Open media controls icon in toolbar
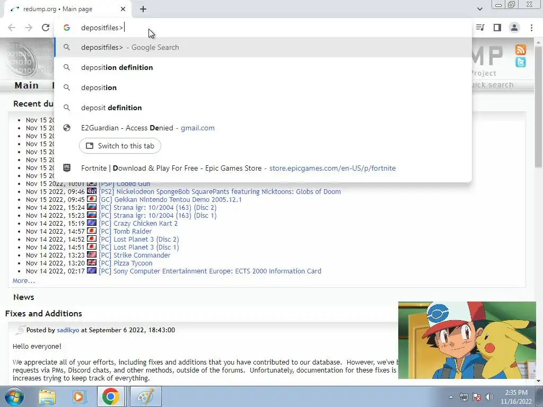 (x=480, y=28)
